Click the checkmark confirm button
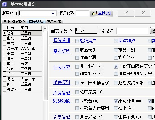Viewport: 155px width, 120px height. point(126,13)
